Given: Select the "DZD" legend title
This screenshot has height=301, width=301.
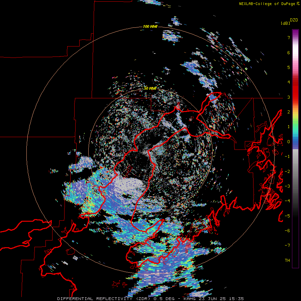Looking at the screenshot, I should coord(294,20).
